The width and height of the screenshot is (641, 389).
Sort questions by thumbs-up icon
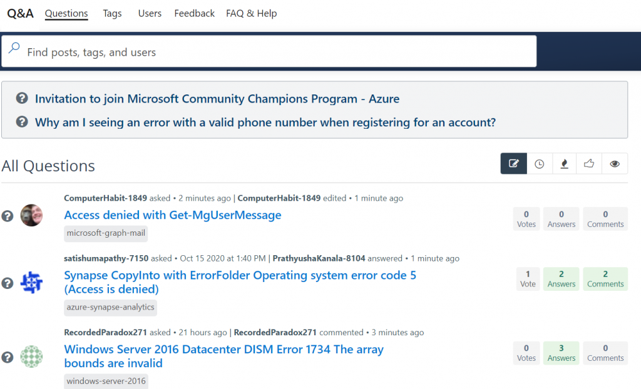pyautogui.click(x=589, y=164)
